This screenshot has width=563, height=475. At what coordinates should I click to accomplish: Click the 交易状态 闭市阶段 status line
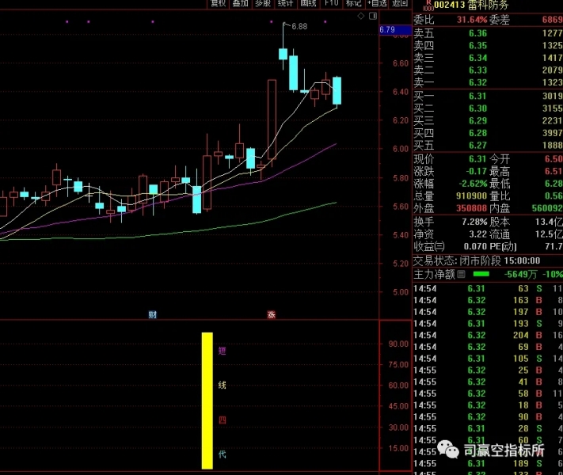coord(477,260)
